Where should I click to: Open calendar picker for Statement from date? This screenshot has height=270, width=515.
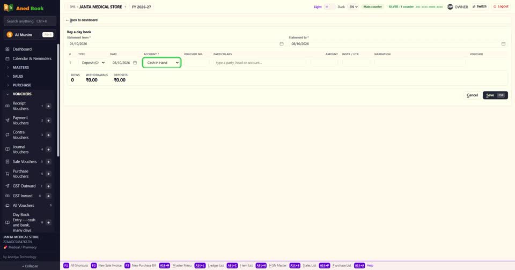click(x=282, y=43)
